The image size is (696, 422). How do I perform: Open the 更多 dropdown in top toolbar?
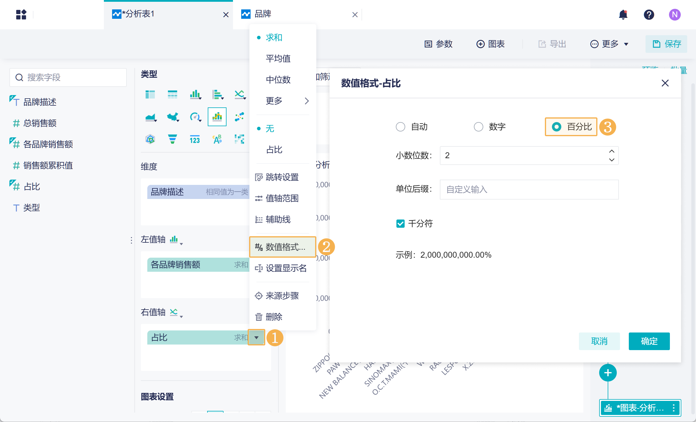tap(610, 44)
